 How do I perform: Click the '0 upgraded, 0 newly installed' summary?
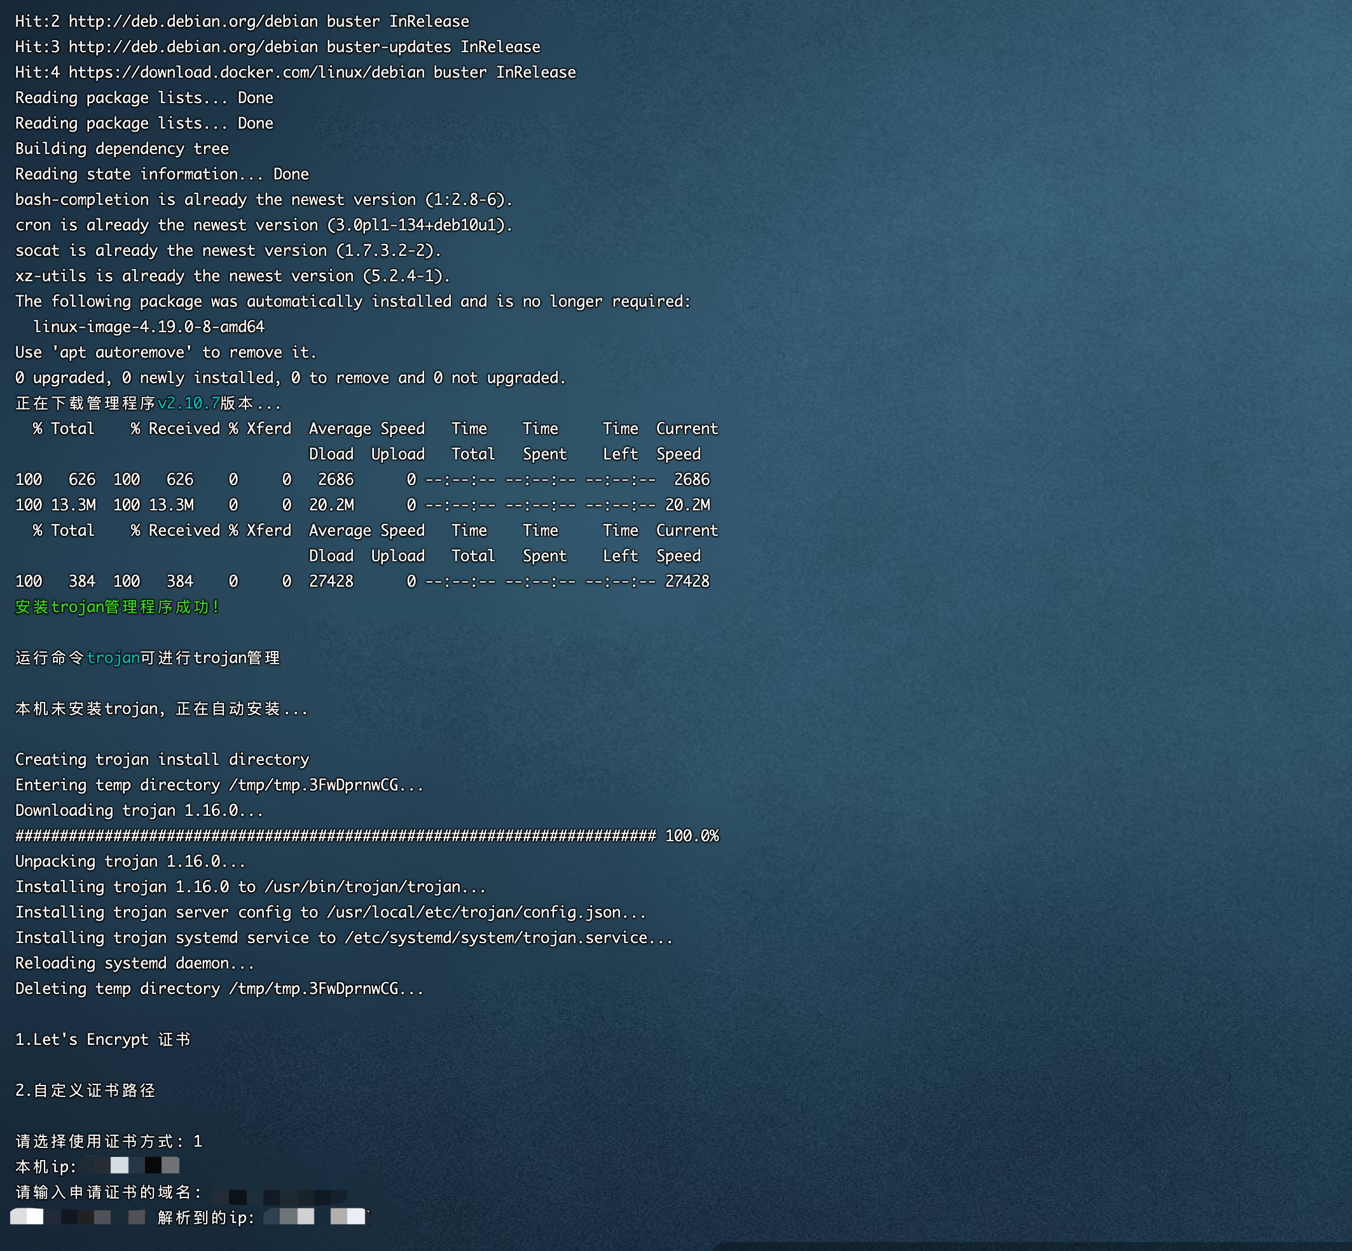pos(290,378)
